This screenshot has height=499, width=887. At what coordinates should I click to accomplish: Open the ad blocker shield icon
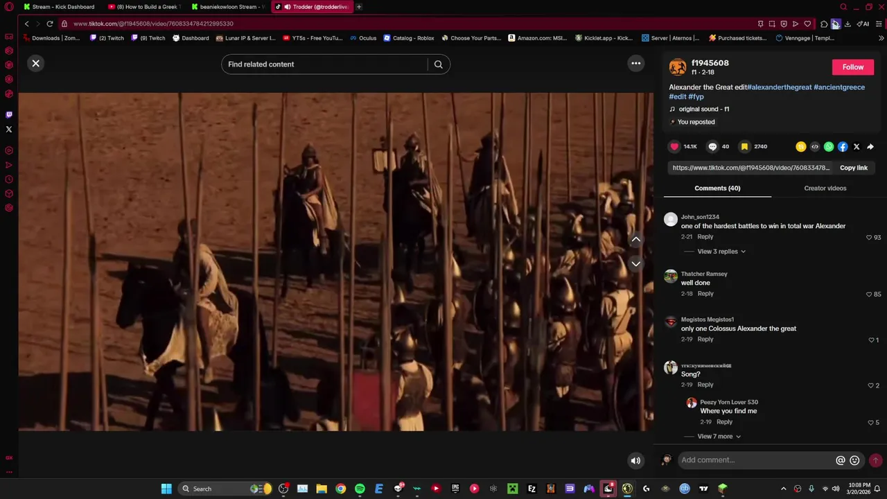click(784, 24)
